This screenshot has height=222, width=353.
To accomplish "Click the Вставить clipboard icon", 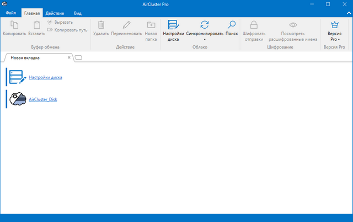I will 36,25.
